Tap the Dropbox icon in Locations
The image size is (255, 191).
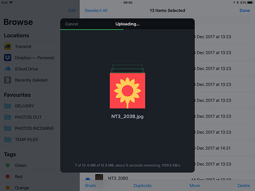point(7,58)
